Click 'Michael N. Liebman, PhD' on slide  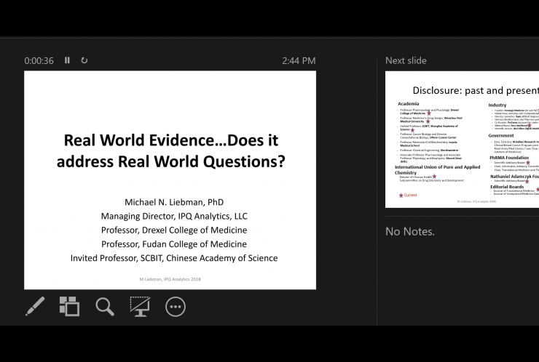pyautogui.click(x=174, y=202)
